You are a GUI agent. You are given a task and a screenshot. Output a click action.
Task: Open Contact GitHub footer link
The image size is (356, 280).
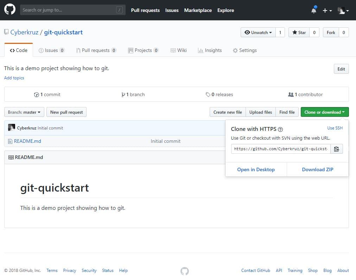coord(256,270)
